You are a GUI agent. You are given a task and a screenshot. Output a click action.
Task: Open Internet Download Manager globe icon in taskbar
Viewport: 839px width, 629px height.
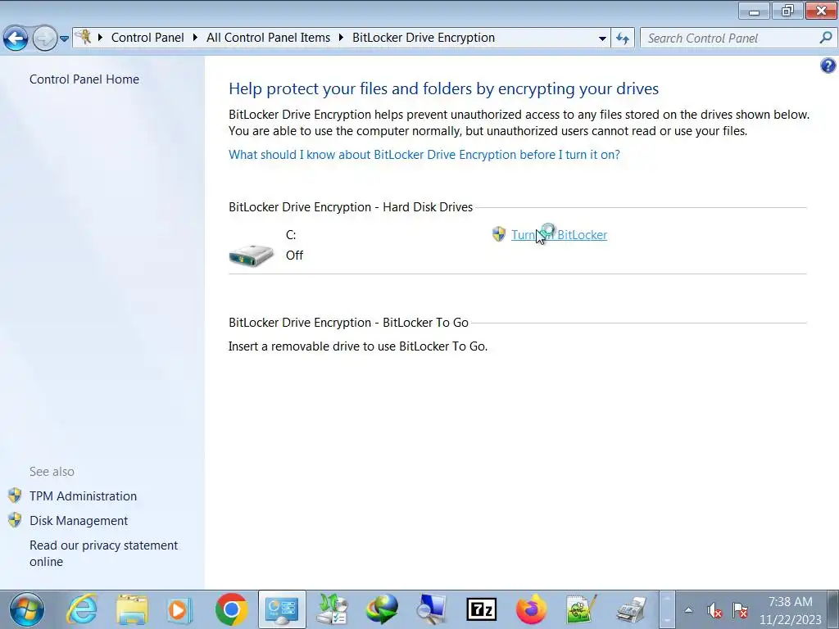(382, 609)
